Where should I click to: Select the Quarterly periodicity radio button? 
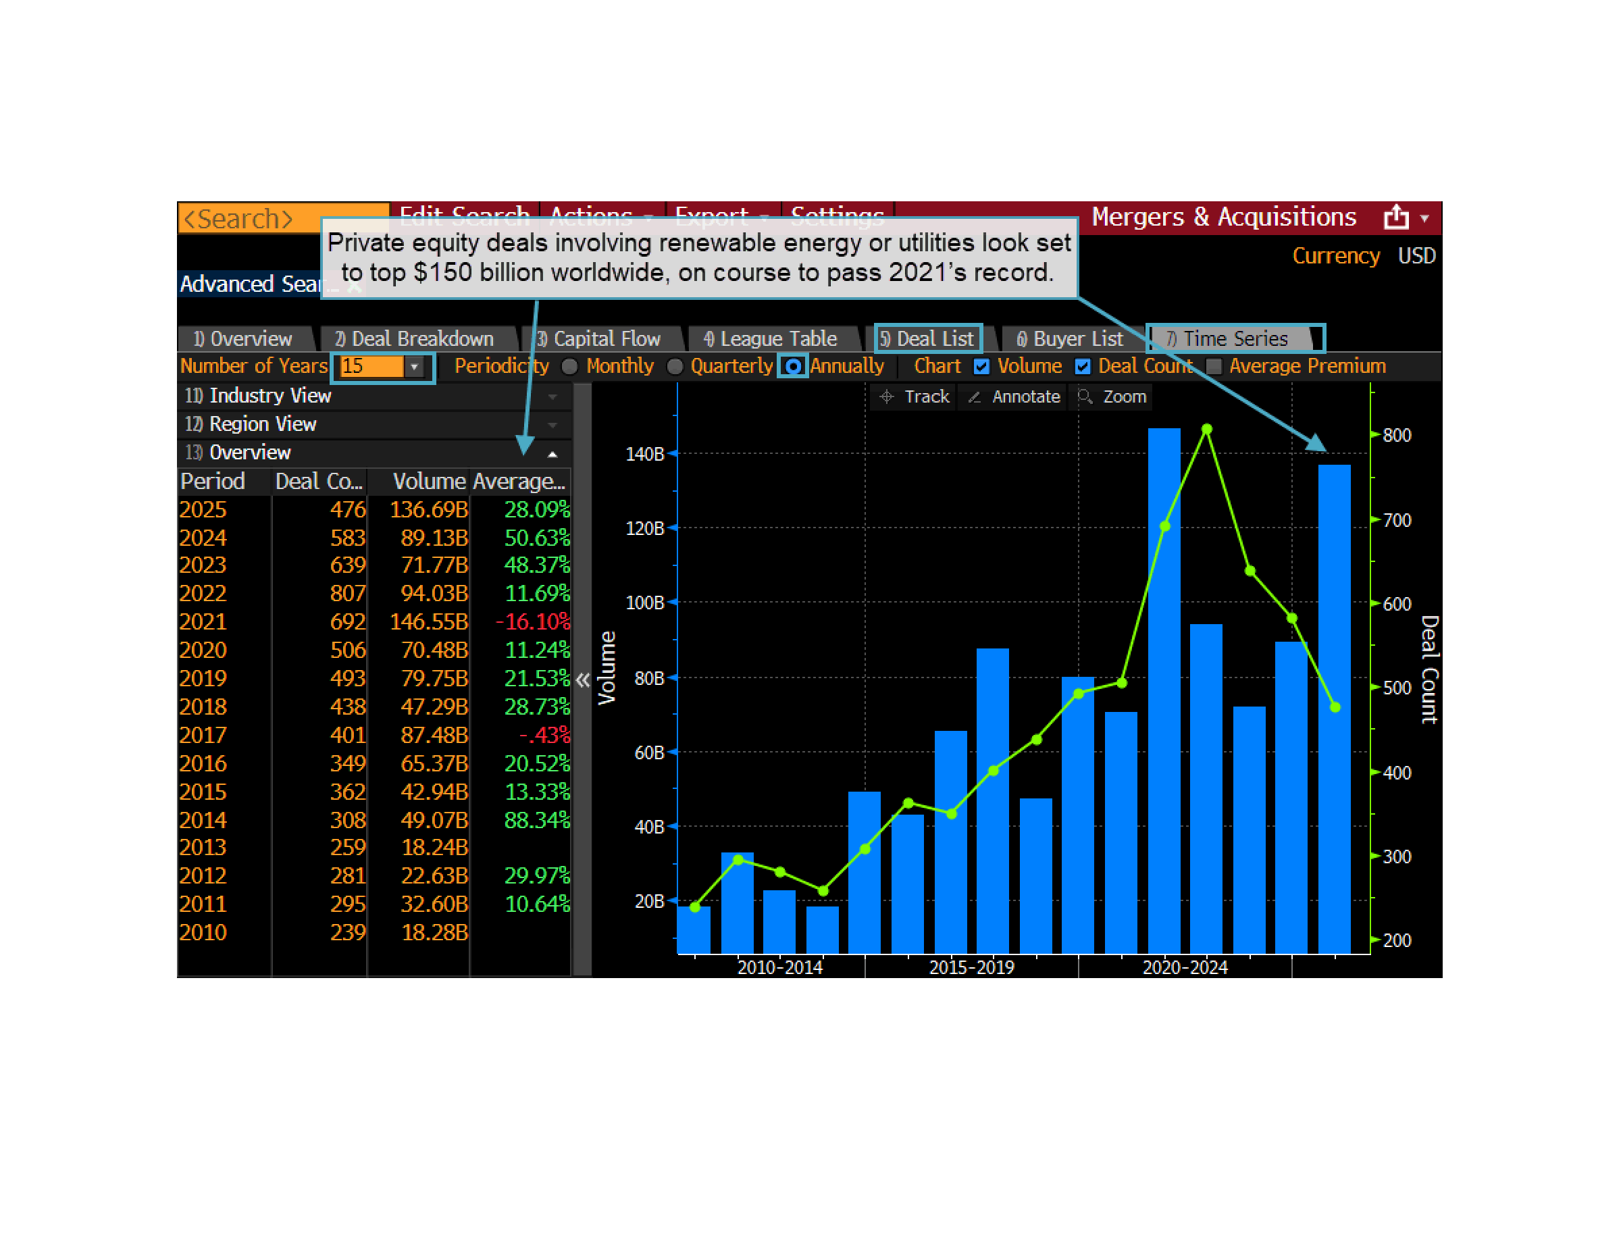[675, 367]
